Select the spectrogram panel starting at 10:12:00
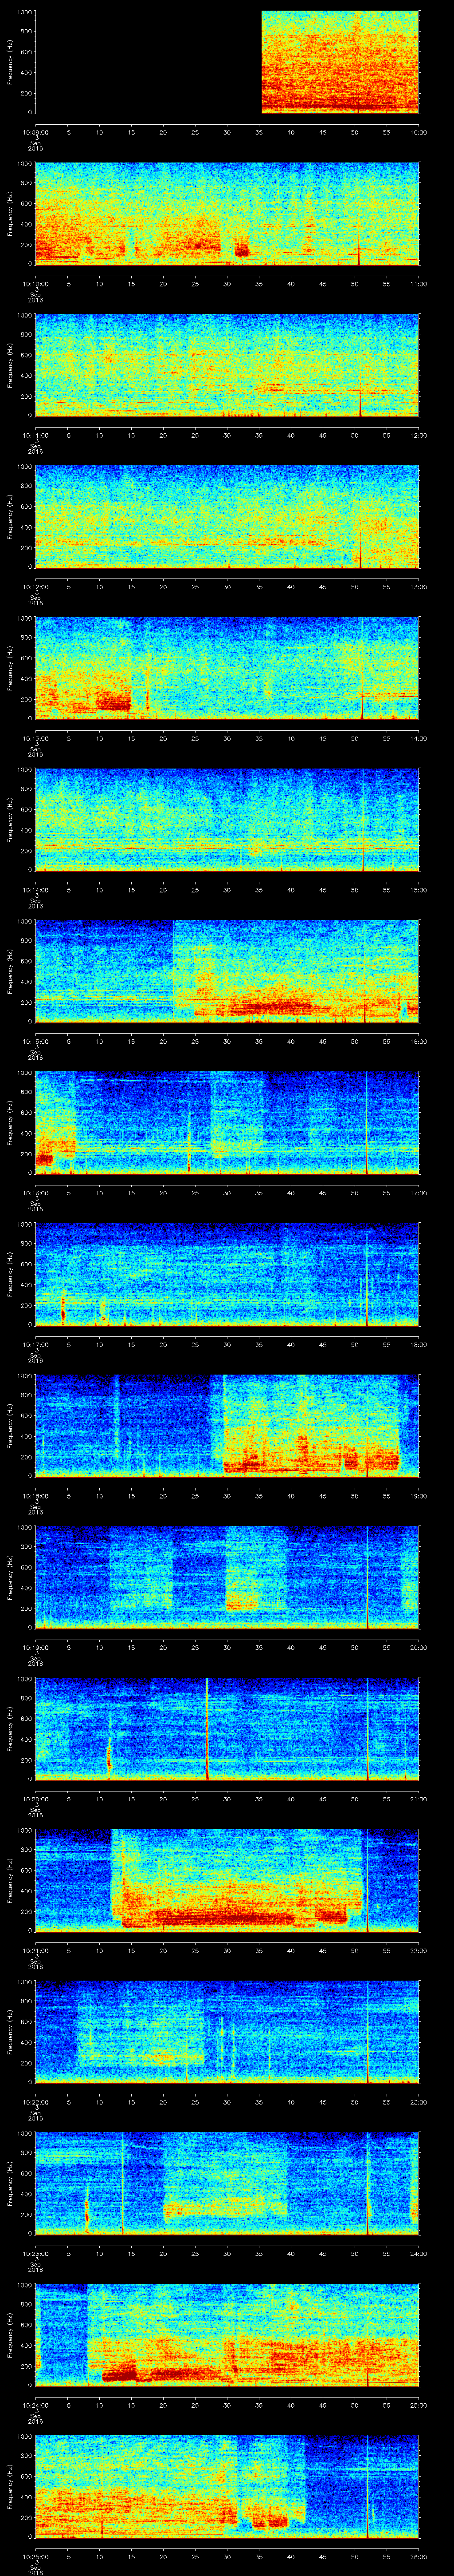This screenshot has width=454, height=2576. [227, 517]
